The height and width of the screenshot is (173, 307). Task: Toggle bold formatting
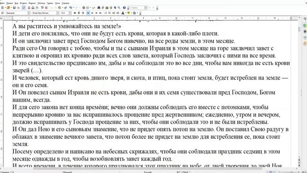(75, 13)
